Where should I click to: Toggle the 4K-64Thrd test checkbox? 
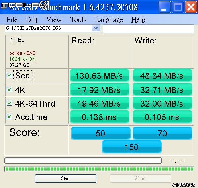pos(10,103)
